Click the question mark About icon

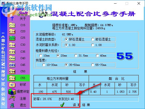click(12, 18)
